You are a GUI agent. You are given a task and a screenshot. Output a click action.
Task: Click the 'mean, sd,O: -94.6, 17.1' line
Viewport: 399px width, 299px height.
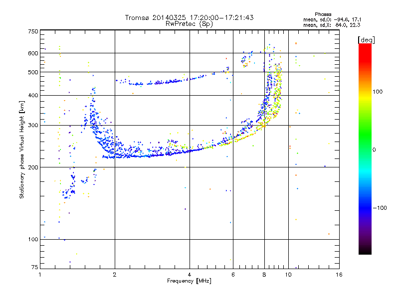tap(332, 19)
